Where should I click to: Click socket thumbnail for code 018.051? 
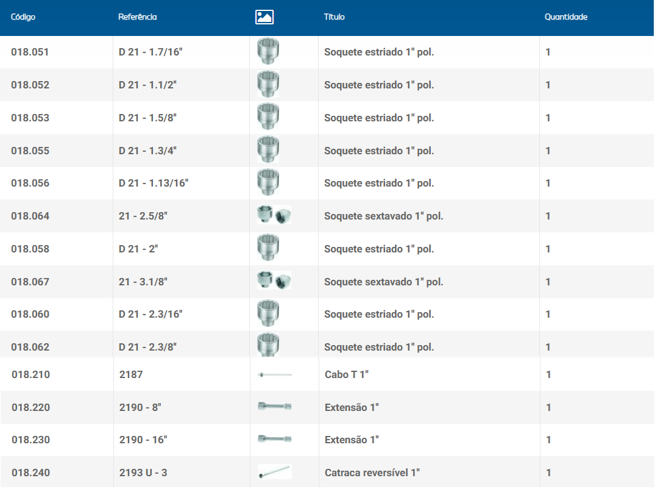coord(267,52)
